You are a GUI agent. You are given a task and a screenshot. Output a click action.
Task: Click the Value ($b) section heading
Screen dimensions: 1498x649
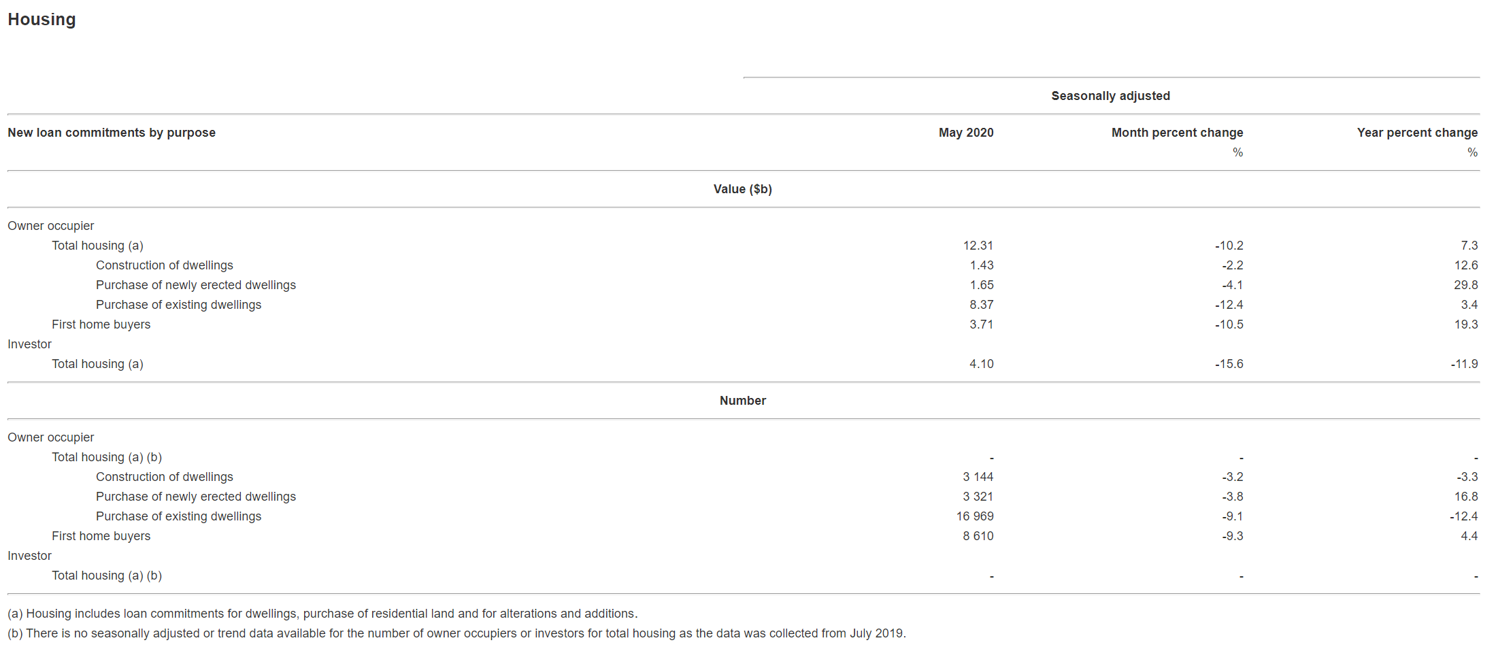click(x=742, y=189)
